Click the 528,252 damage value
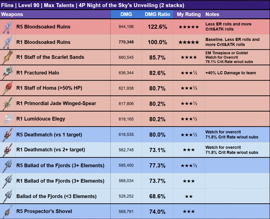Image resolution: width=270 pixels, height=219 pixels. [x=126, y=196]
